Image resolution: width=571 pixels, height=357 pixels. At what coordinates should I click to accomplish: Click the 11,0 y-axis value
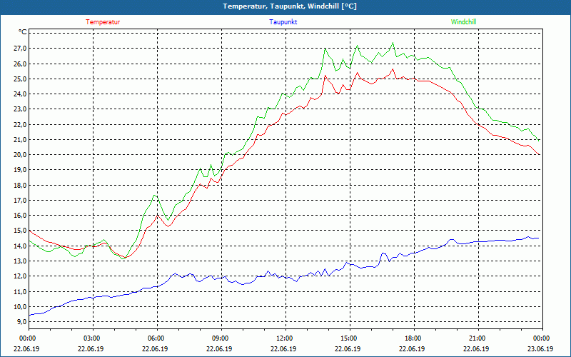coord(21,291)
